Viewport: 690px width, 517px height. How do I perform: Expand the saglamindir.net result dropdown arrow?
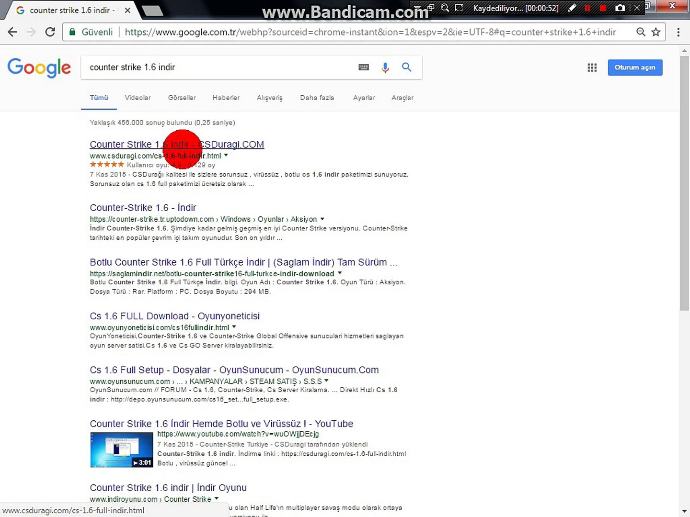(340, 273)
